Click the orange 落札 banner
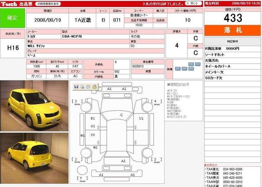262x187 pixels. coord(233,30)
